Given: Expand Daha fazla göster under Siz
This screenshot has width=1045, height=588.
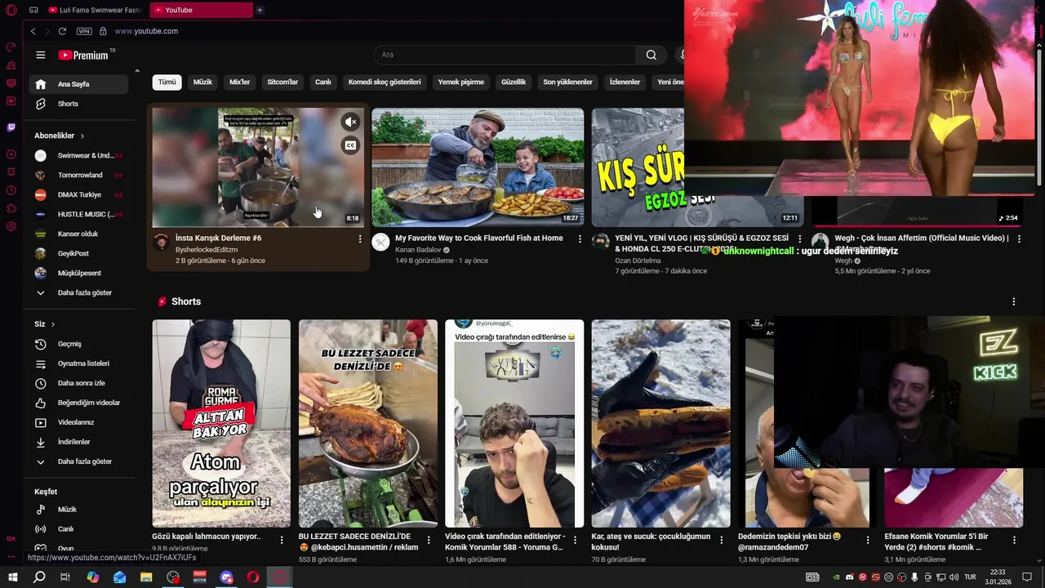Looking at the screenshot, I should 80,461.
